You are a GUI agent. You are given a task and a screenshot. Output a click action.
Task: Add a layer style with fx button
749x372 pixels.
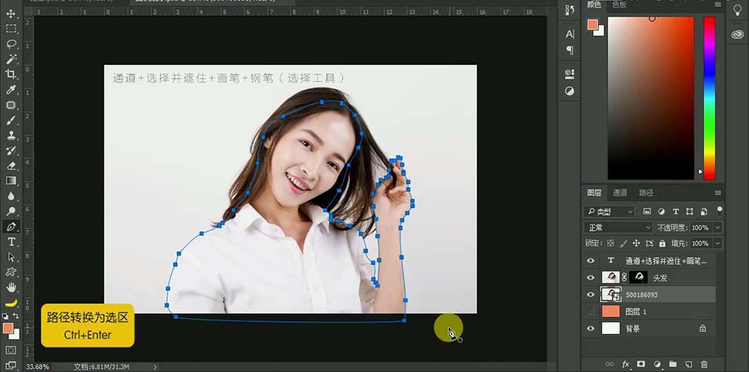[626, 364]
